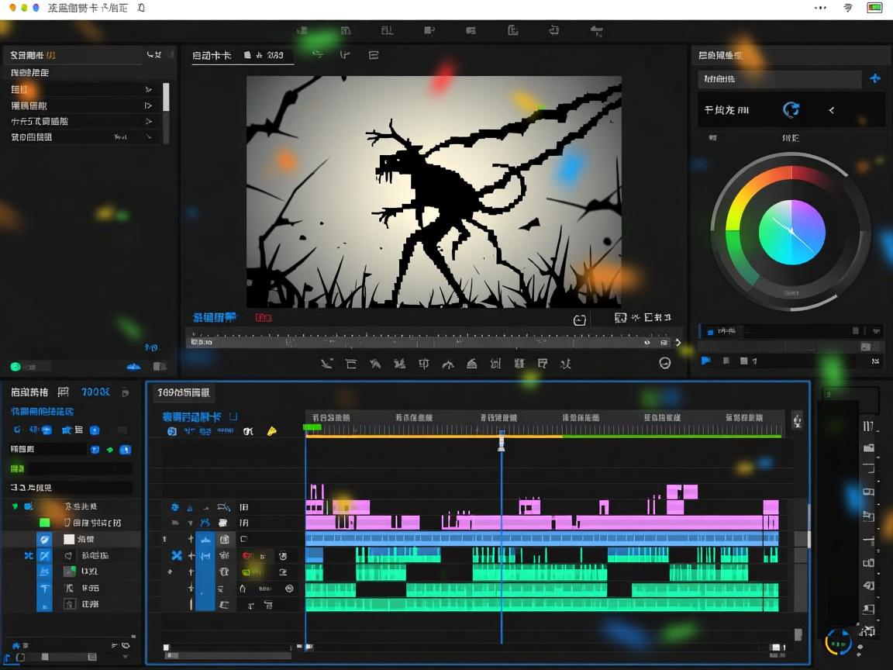Select the timeline panel's sequence tab
The height and width of the screenshot is (670, 893).
(x=183, y=392)
